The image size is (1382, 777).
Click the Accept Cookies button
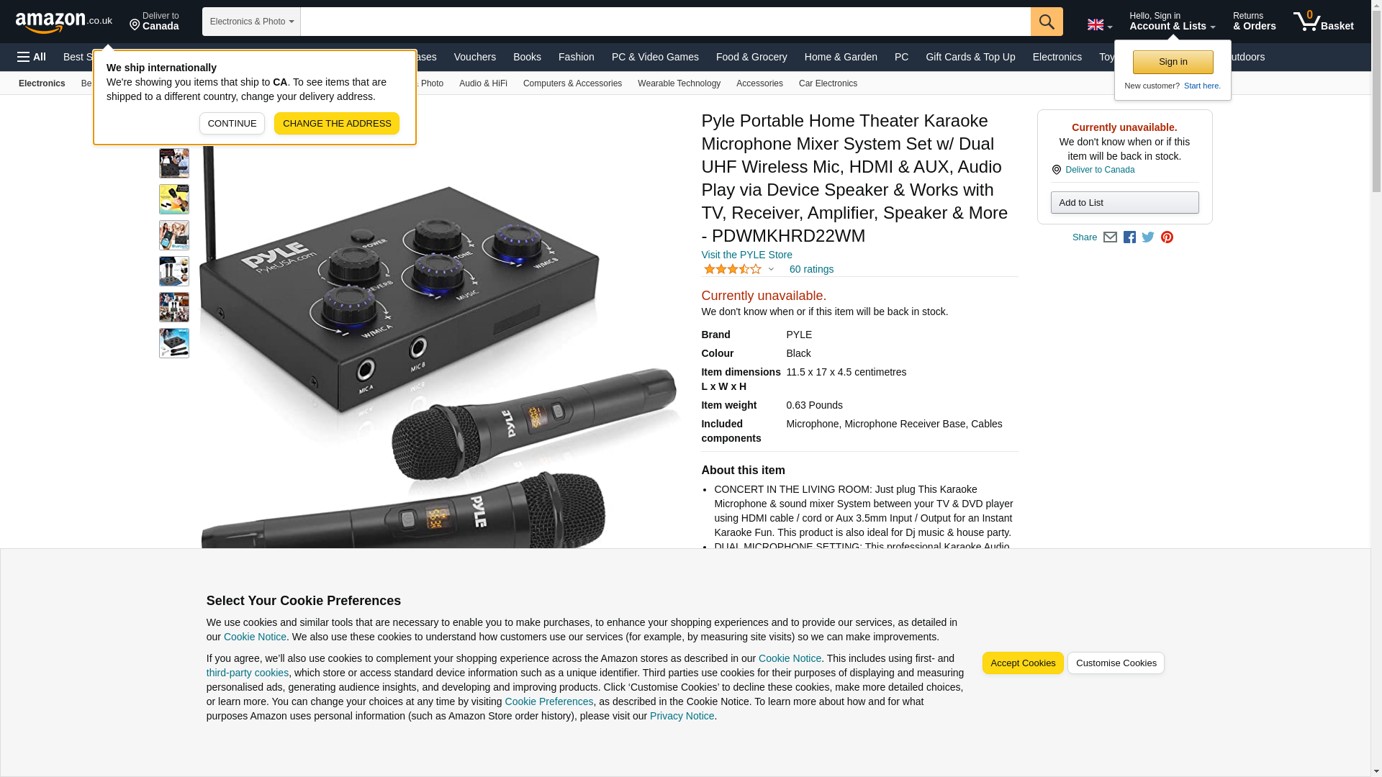click(x=1023, y=663)
